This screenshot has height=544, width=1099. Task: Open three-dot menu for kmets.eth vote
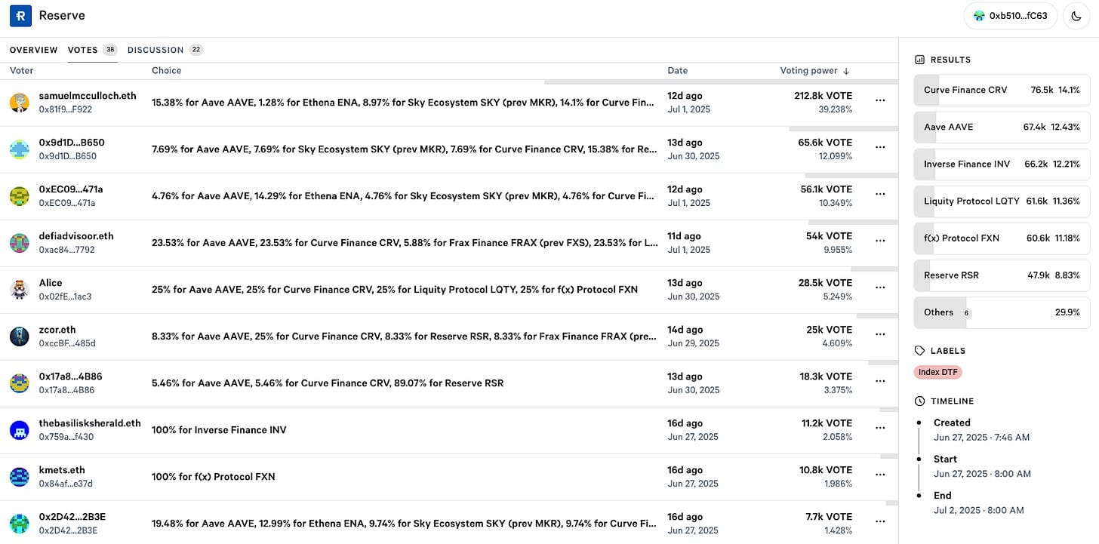(880, 475)
